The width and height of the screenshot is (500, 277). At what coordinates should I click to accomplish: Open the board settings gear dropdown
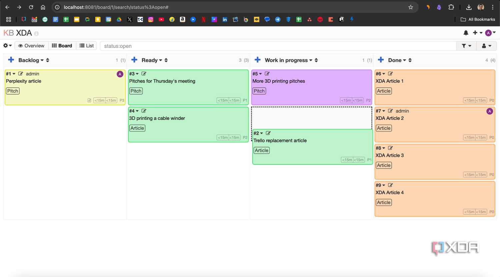coord(8,46)
